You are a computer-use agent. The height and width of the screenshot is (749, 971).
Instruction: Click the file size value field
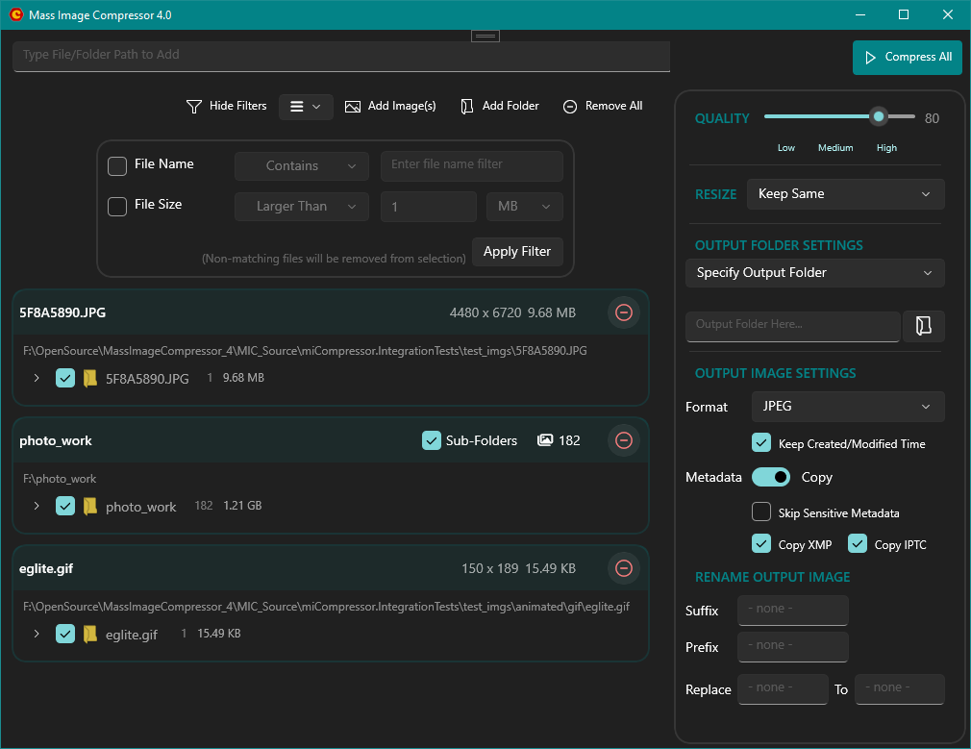[429, 207]
